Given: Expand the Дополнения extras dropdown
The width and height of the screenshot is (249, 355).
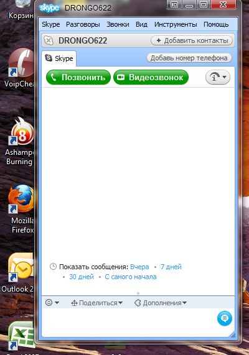Looking at the screenshot, I should pyautogui.click(x=161, y=303).
